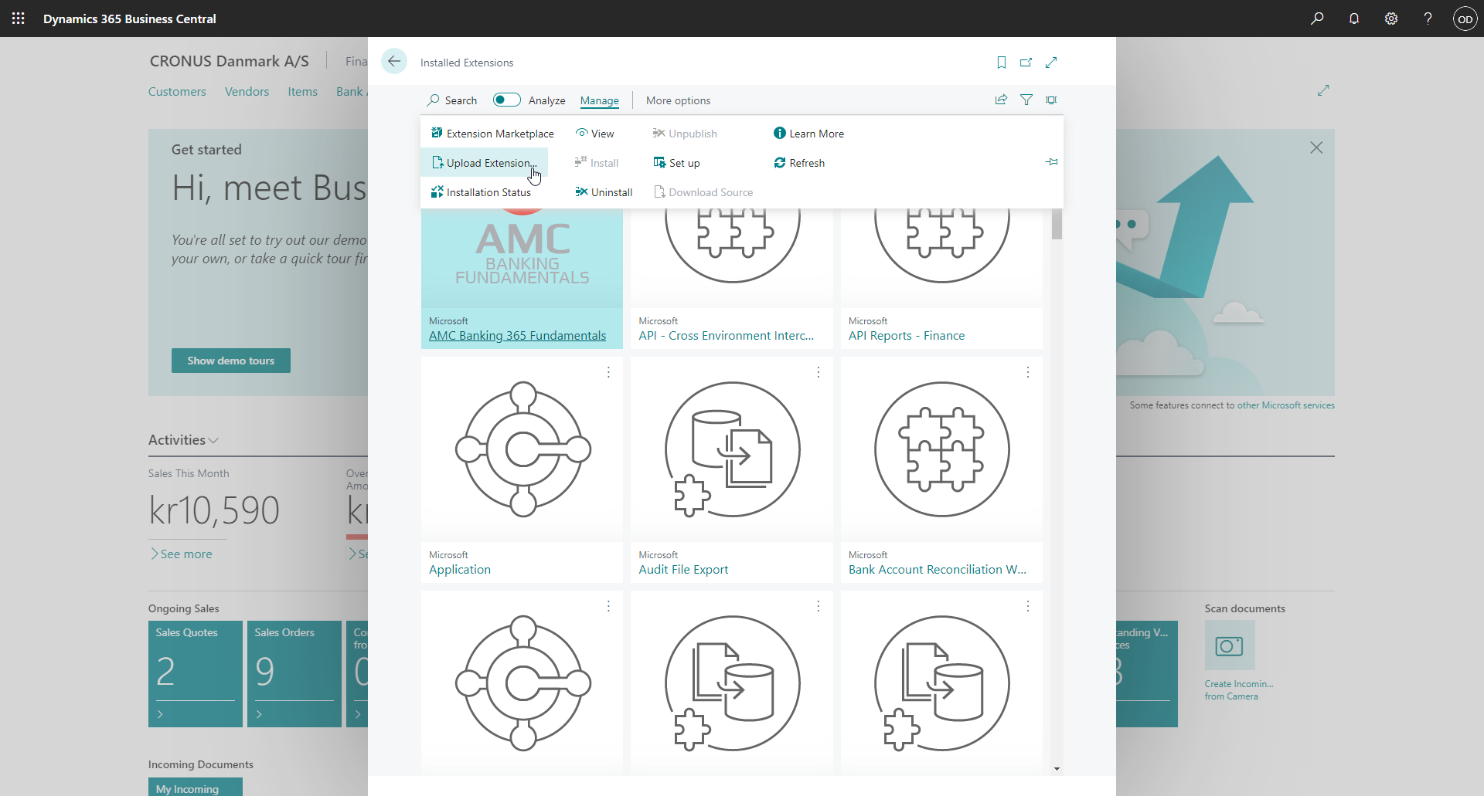Select the Bank Account Reconciliation thumbnail

pyautogui.click(x=941, y=449)
